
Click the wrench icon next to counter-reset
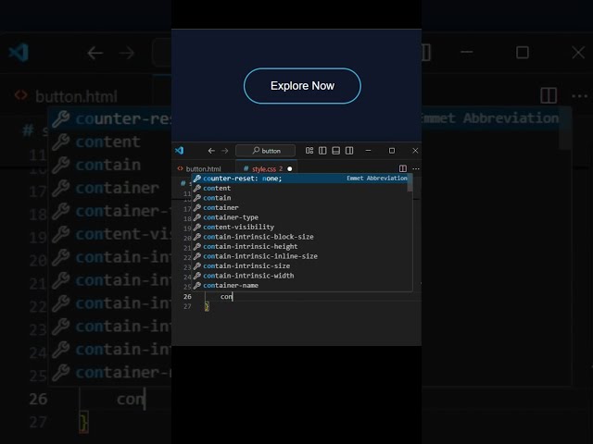pos(197,179)
